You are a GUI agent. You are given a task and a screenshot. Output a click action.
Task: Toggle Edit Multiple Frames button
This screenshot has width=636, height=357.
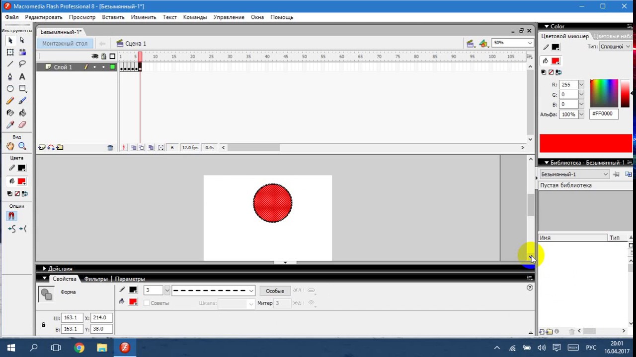(151, 148)
